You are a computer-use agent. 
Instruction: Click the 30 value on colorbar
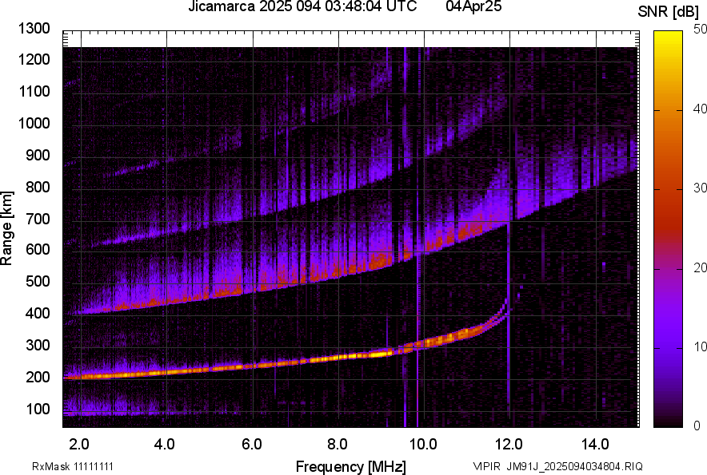pyautogui.click(x=700, y=188)
